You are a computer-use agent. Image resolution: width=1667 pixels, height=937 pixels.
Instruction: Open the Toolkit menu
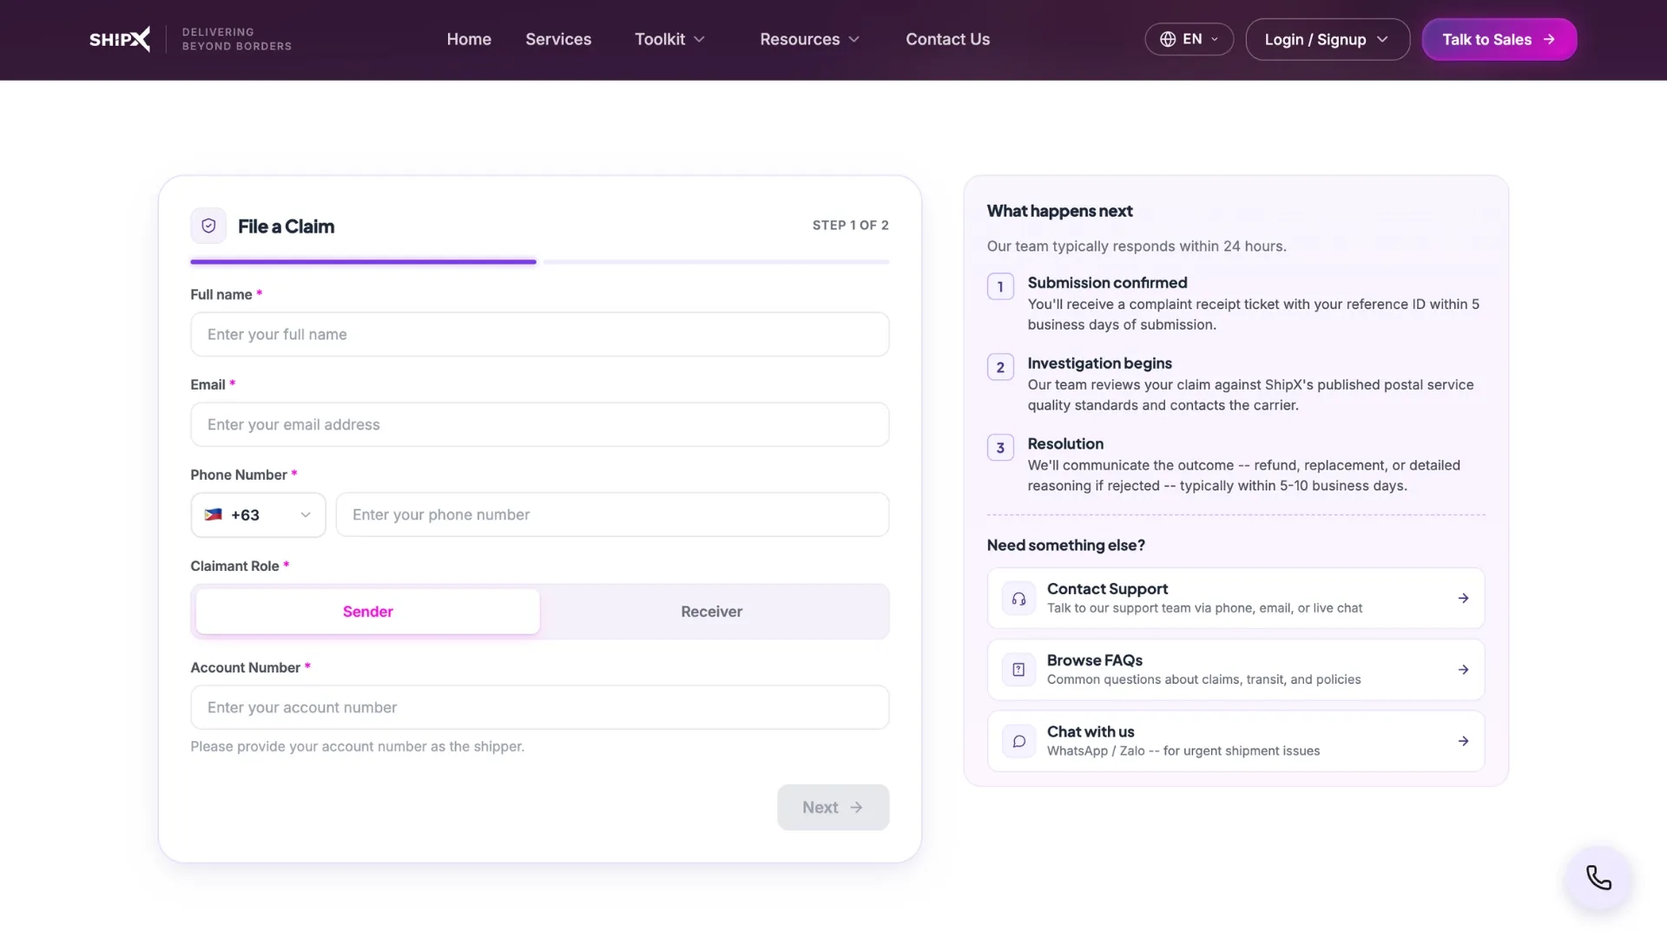click(669, 39)
